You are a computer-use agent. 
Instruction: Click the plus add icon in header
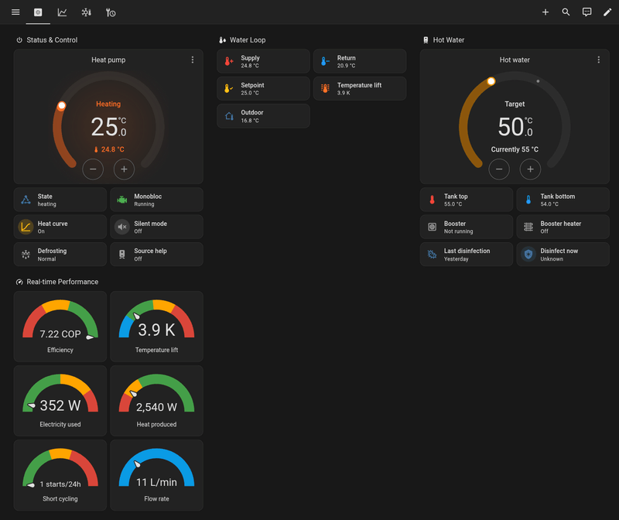tap(545, 12)
